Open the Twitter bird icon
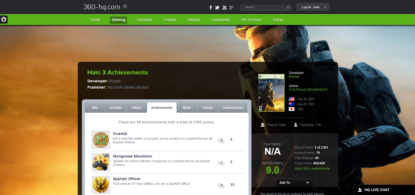 tap(217, 8)
